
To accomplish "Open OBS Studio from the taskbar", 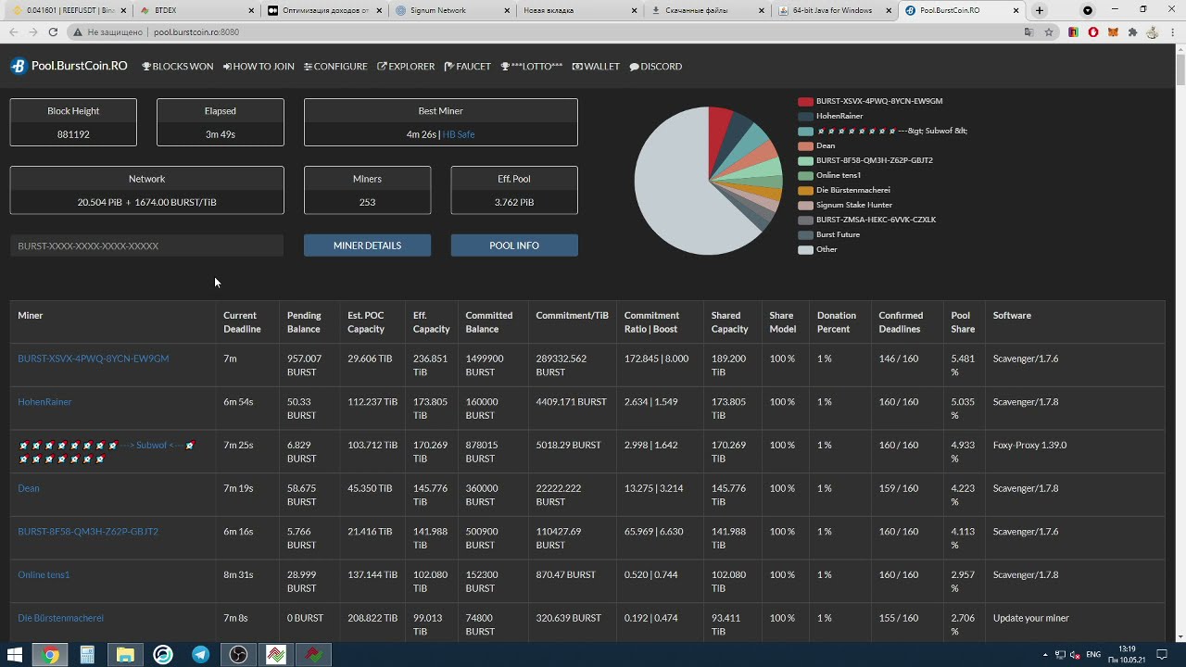I will (238, 655).
